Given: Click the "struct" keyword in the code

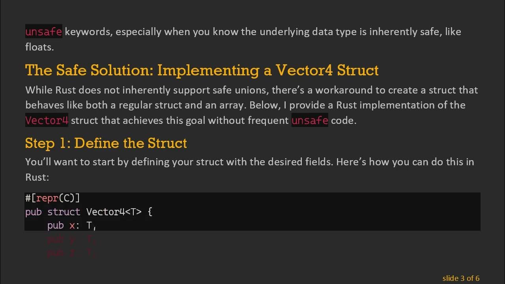Looking at the screenshot, I should click(x=64, y=212).
